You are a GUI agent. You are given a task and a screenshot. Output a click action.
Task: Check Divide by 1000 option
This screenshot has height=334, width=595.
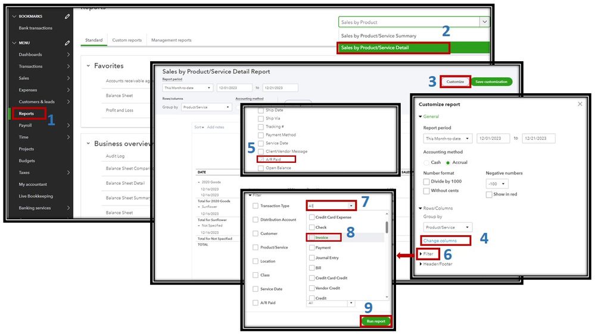(x=426, y=181)
